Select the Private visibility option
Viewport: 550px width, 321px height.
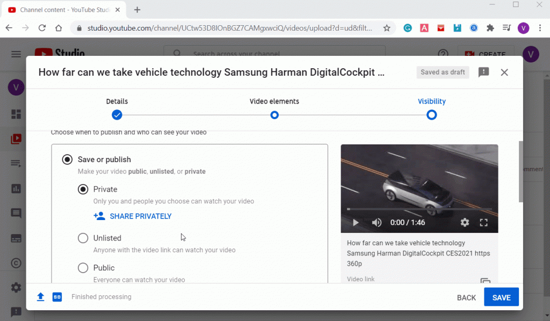pos(83,189)
